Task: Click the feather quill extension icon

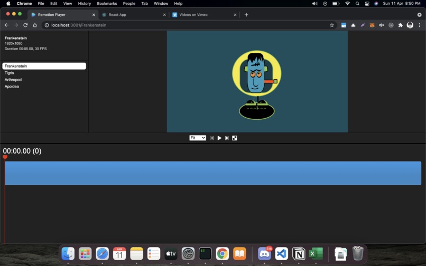Action: coord(363,25)
